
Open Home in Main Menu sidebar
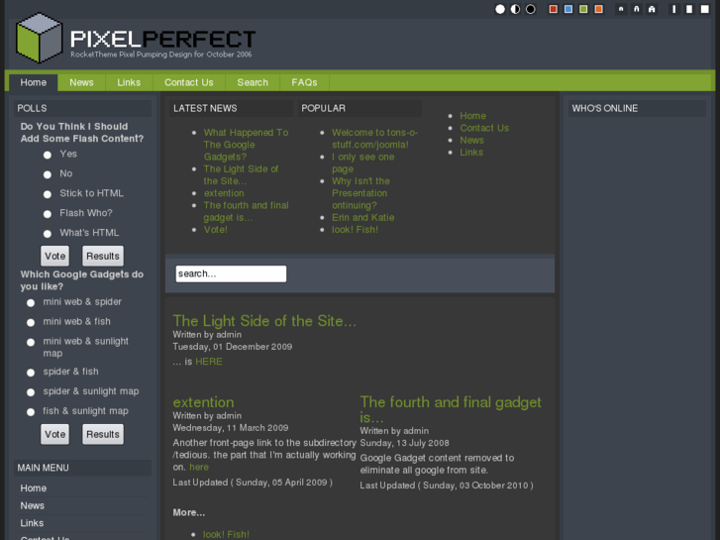(x=34, y=488)
